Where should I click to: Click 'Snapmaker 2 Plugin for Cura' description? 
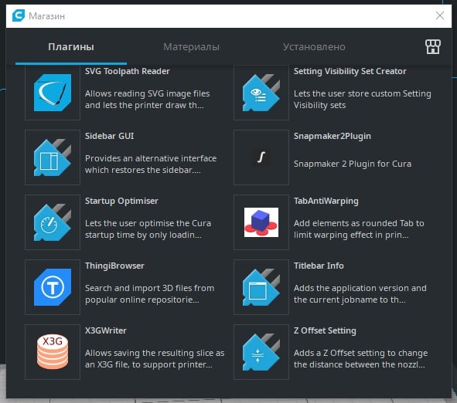point(353,164)
